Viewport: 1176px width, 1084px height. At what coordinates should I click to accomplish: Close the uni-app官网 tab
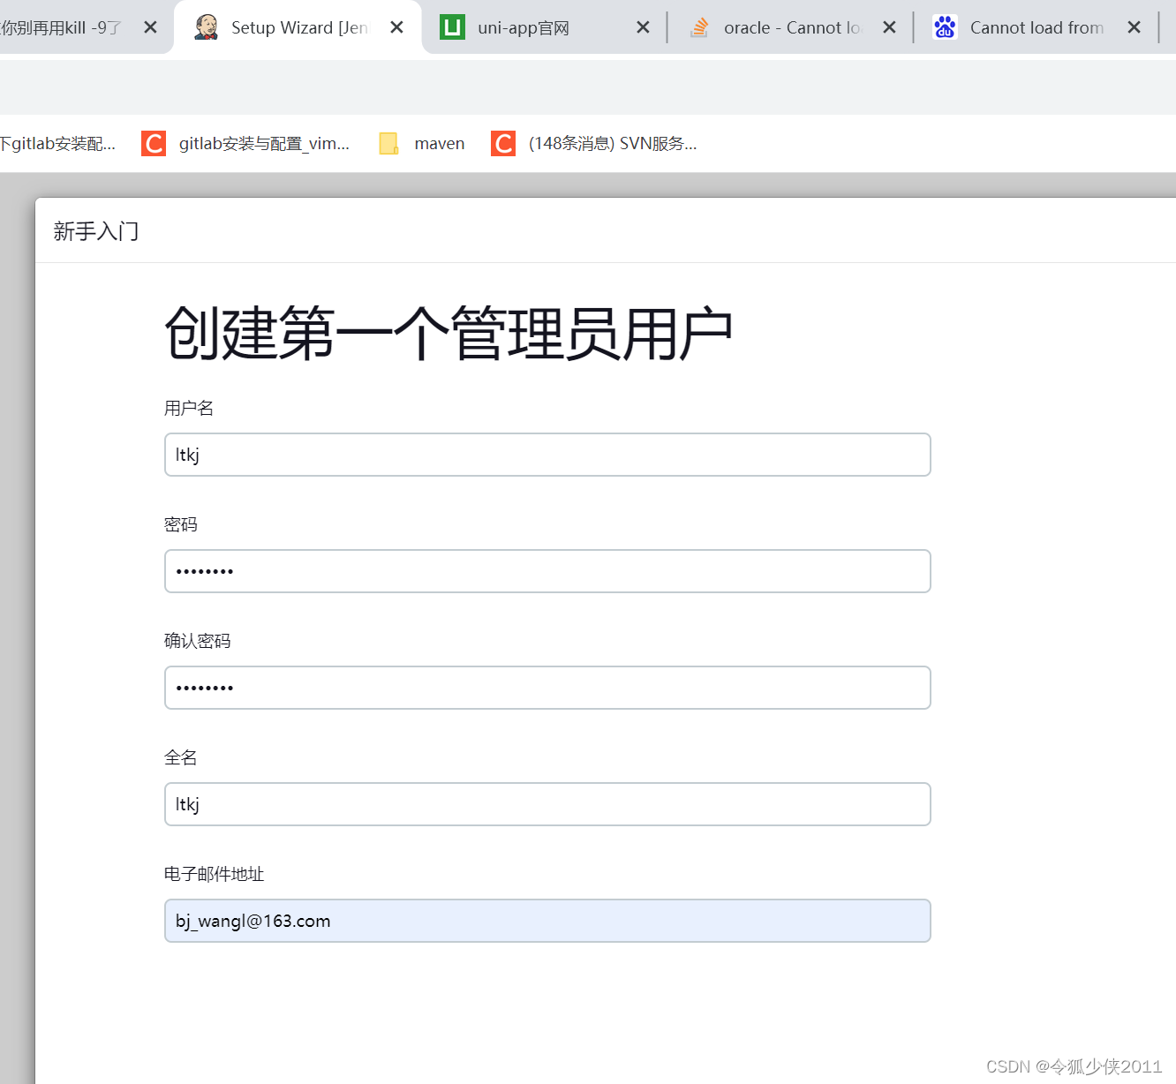tap(643, 27)
